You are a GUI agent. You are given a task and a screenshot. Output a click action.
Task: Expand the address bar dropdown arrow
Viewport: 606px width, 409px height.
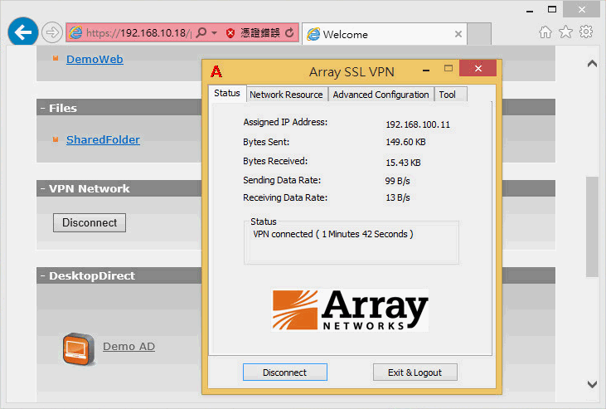[x=214, y=33]
